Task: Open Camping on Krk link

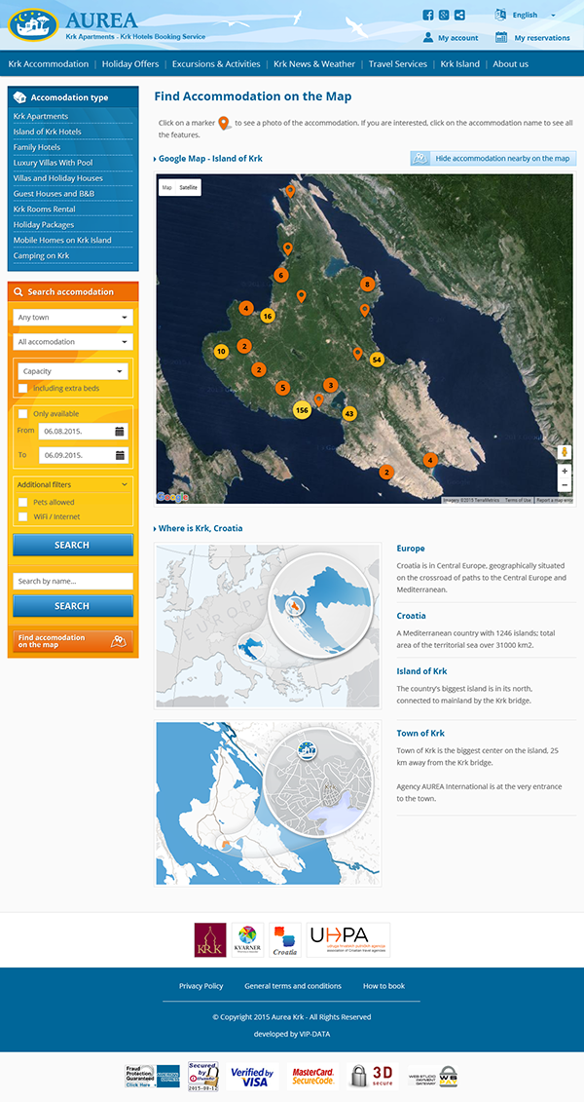Action: (x=42, y=256)
